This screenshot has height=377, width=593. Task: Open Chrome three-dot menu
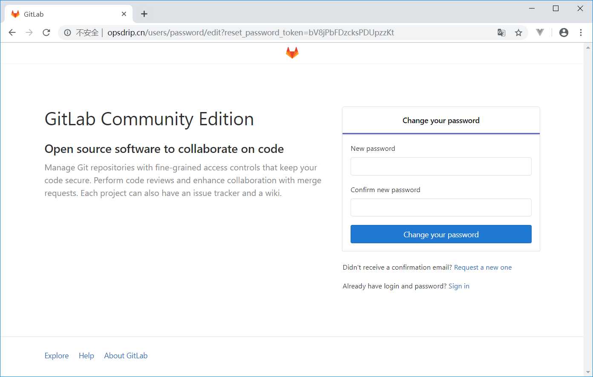tap(581, 32)
